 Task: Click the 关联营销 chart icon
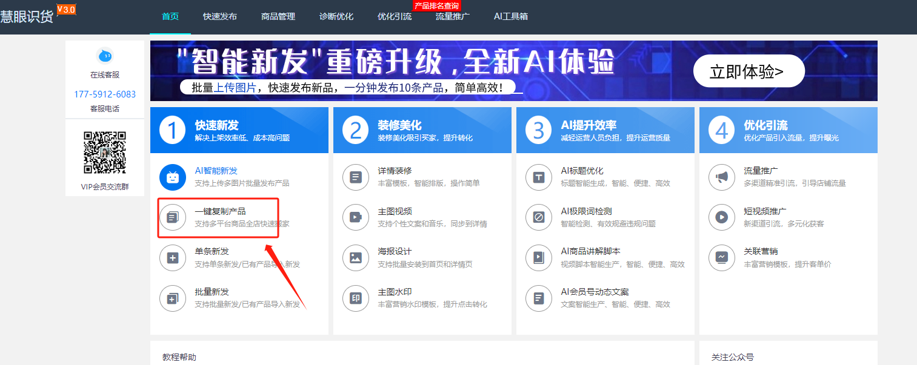(722, 258)
